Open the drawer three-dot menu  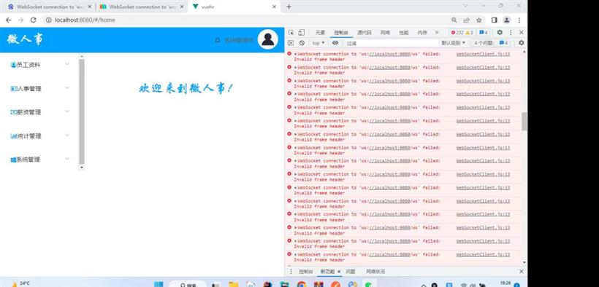pyautogui.click(x=291, y=272)
